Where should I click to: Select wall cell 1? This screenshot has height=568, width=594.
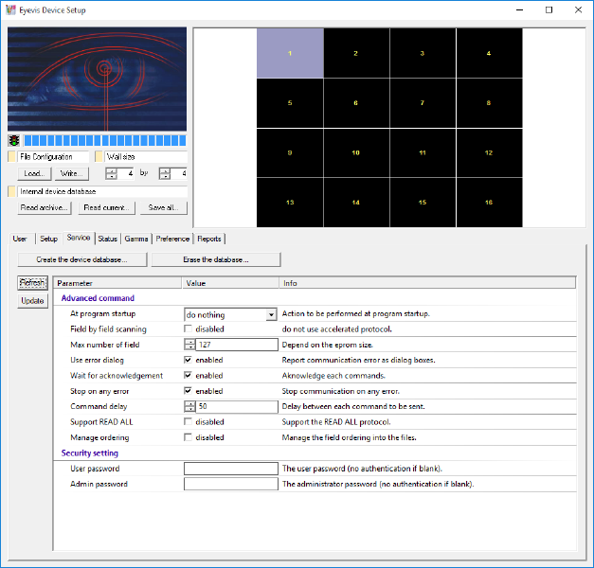(290, 53)
